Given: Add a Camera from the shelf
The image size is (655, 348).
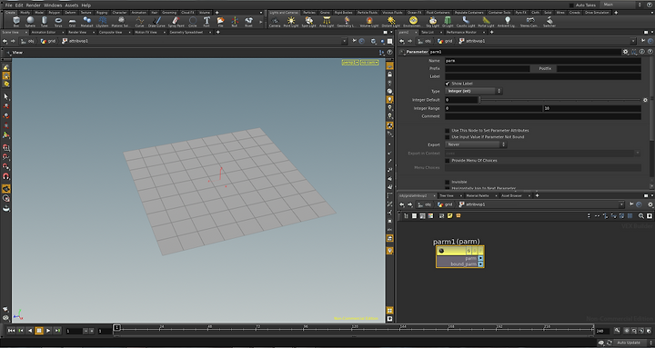Looking at the screenshot, I should coord(275,21).
